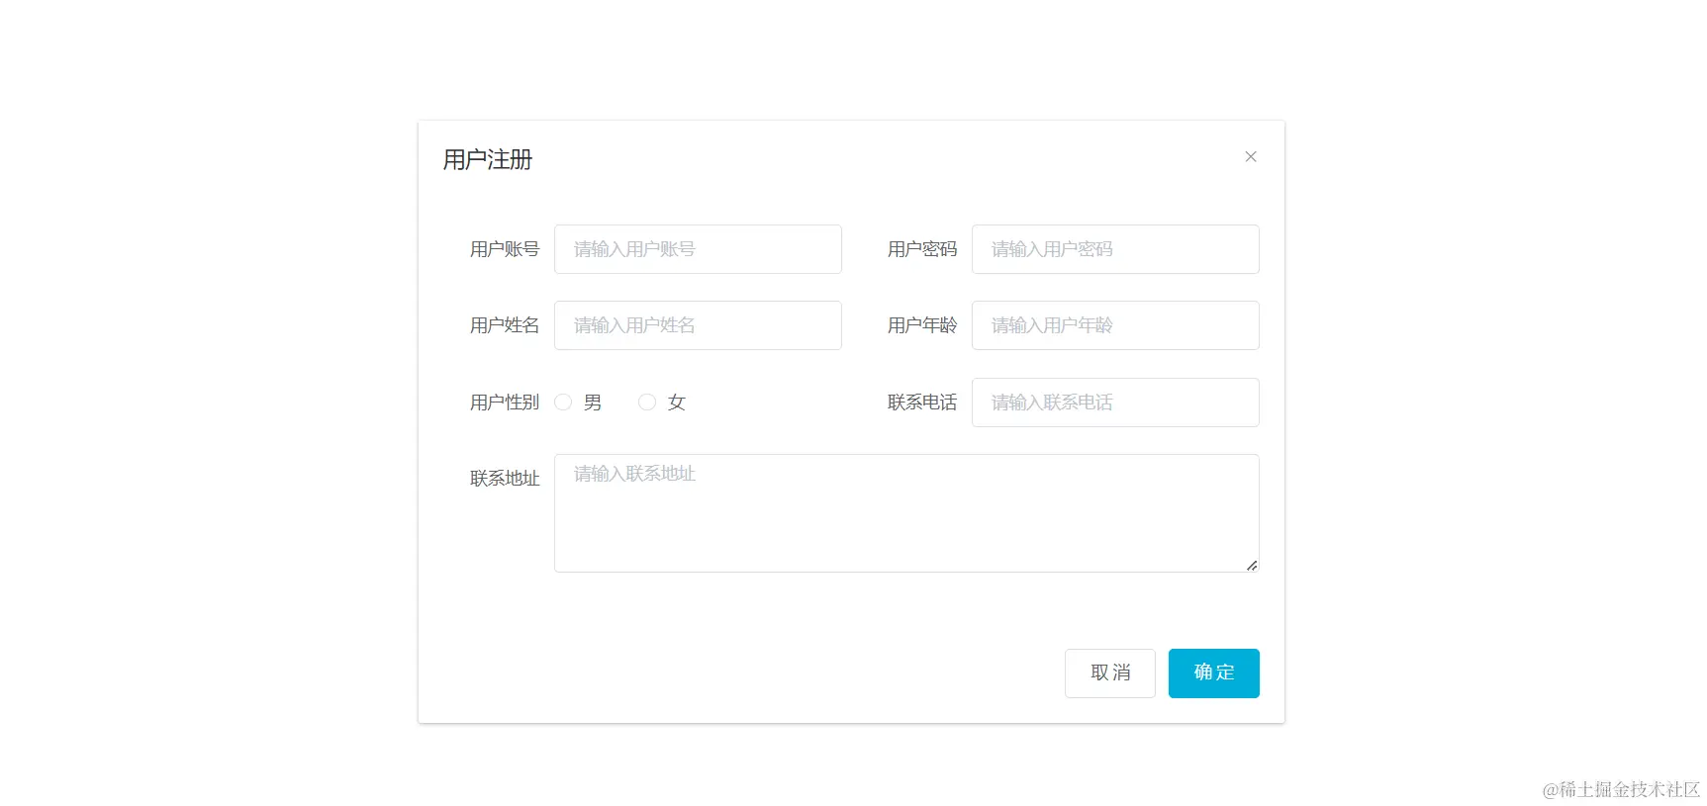
Task: Click the 确定 button
Action: click(1214, 673)
